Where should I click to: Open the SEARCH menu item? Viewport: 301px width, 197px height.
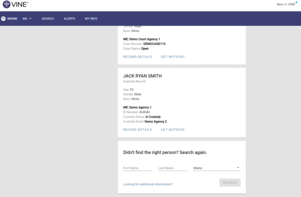point(48,19)
